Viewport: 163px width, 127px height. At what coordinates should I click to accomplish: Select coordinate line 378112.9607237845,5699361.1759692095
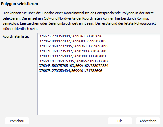(74, 46)
